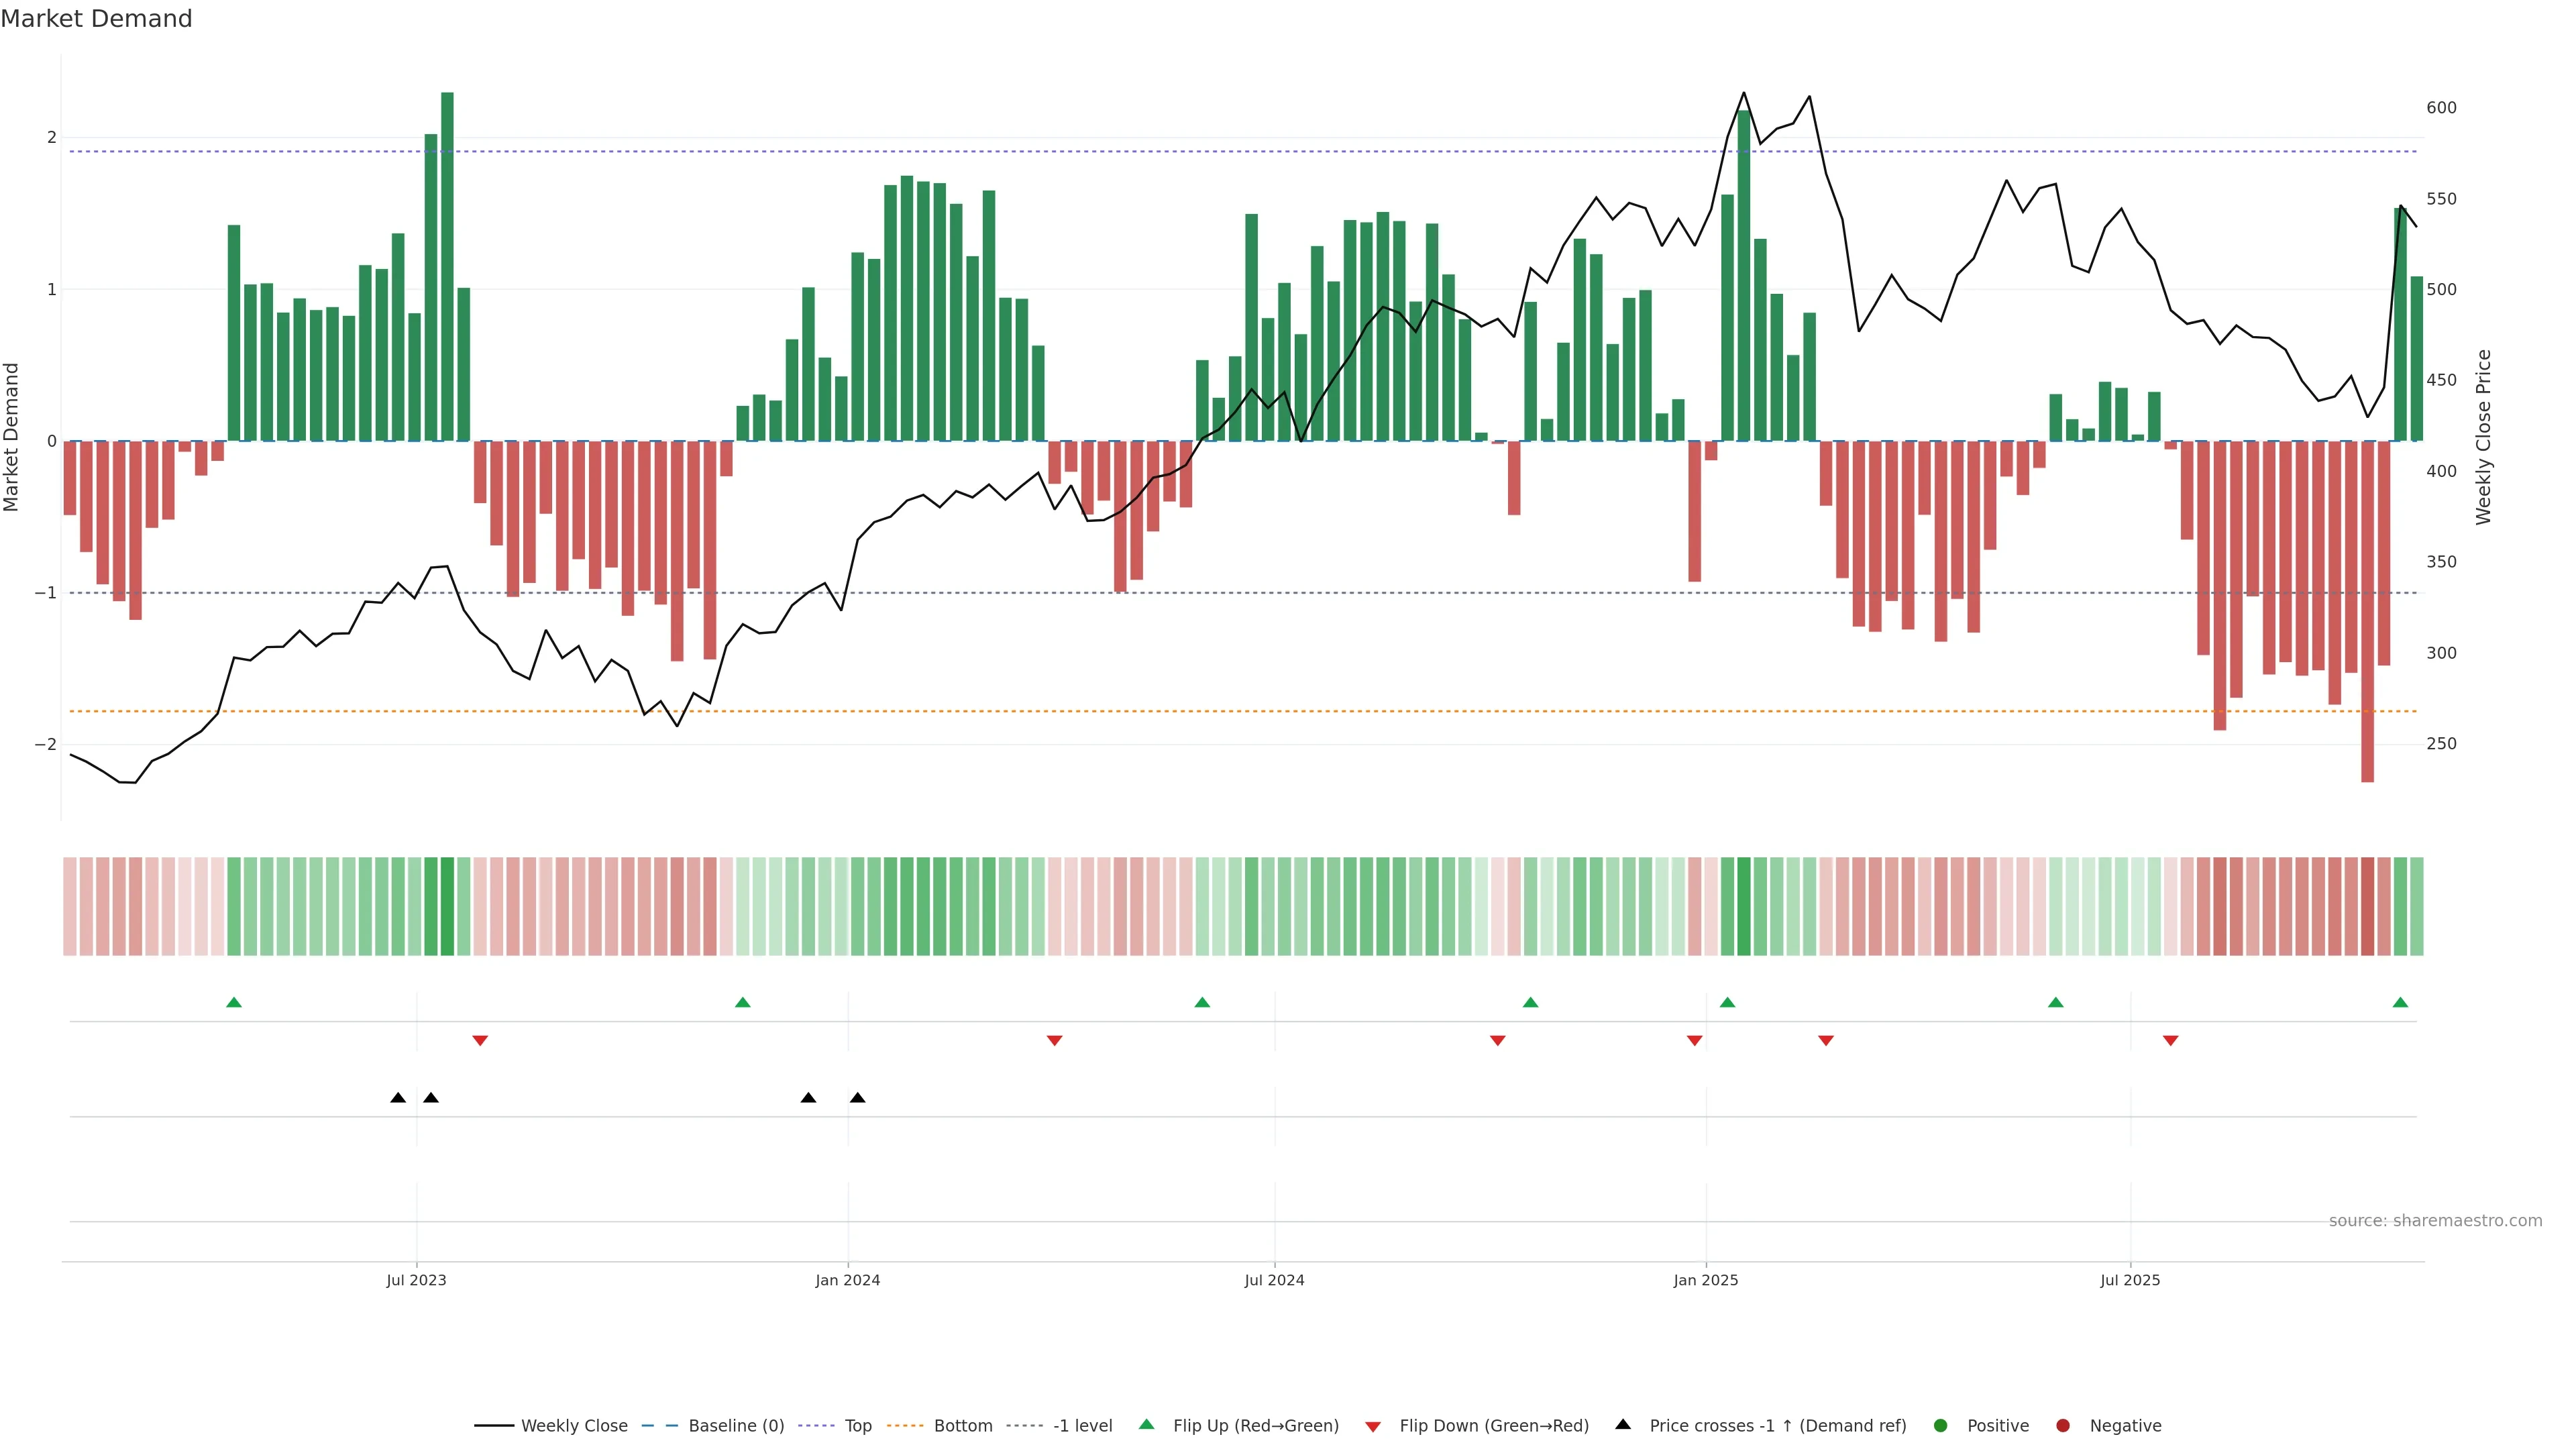Click the last green flip-up marker at far right
This screenshot has height=1449, width=2576.
tap(2400, 1002)
